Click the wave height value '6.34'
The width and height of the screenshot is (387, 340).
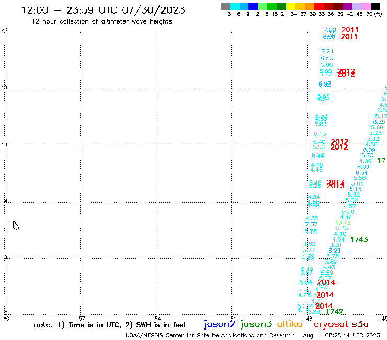coord(361,173)
